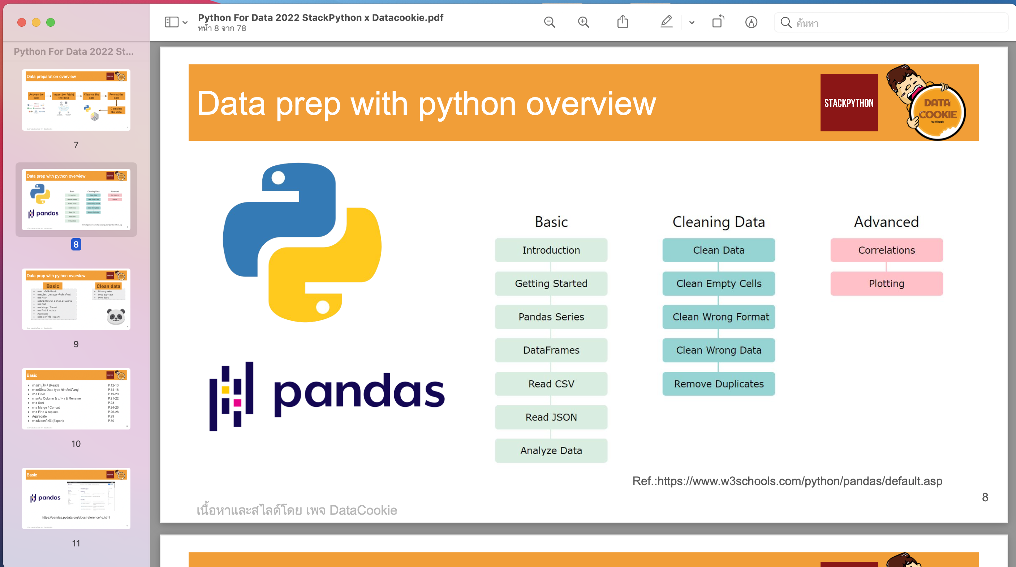
Task: Click the Python logo image
Action: pyautogui.click(x=302, y=243)
